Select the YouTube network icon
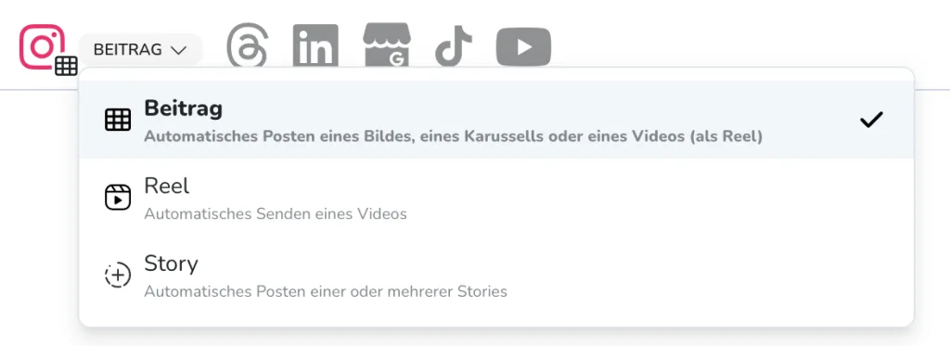This screenshot has width=950, height=346. 523,46
